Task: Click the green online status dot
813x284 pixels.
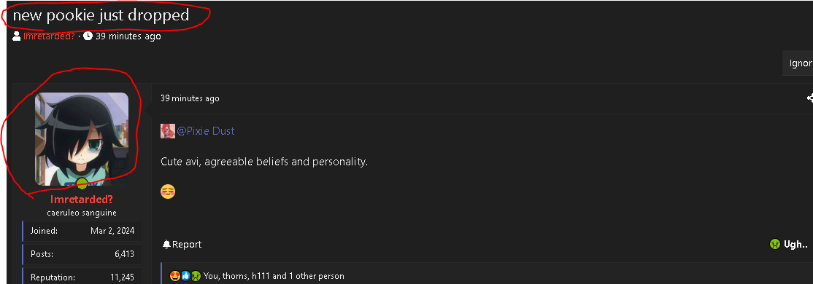Action: [x=82, y=183]
